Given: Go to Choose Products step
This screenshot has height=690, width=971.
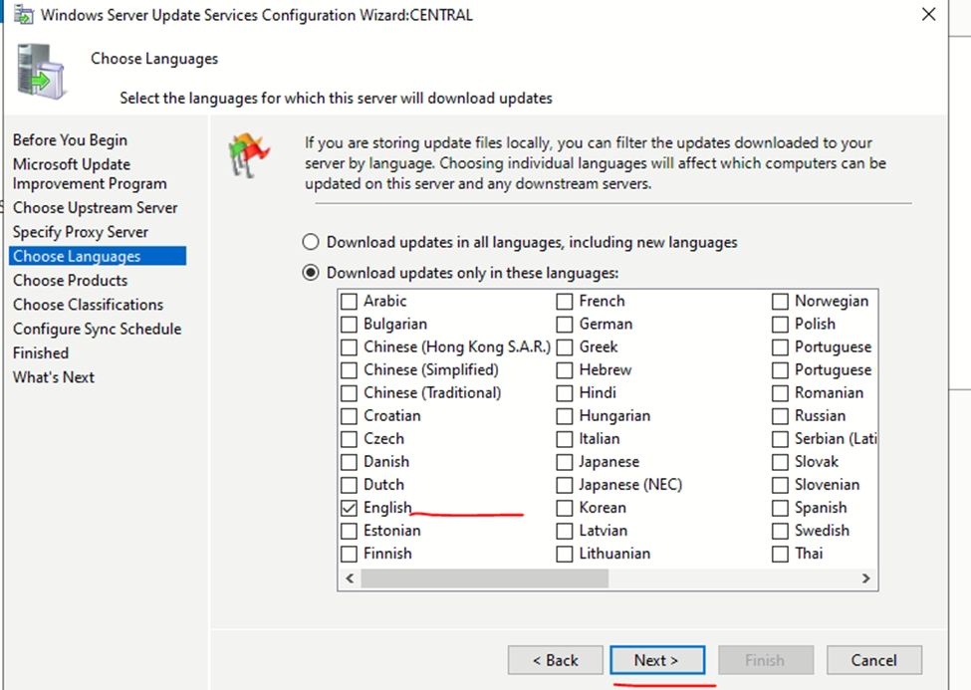Looking at the screenshot, I should [70, 281].
